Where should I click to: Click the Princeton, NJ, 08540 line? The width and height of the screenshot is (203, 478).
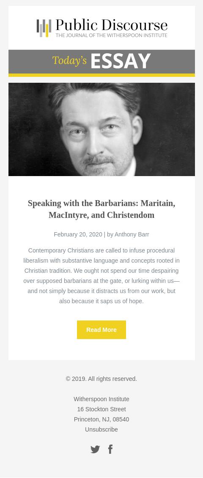tap(101, 419)
